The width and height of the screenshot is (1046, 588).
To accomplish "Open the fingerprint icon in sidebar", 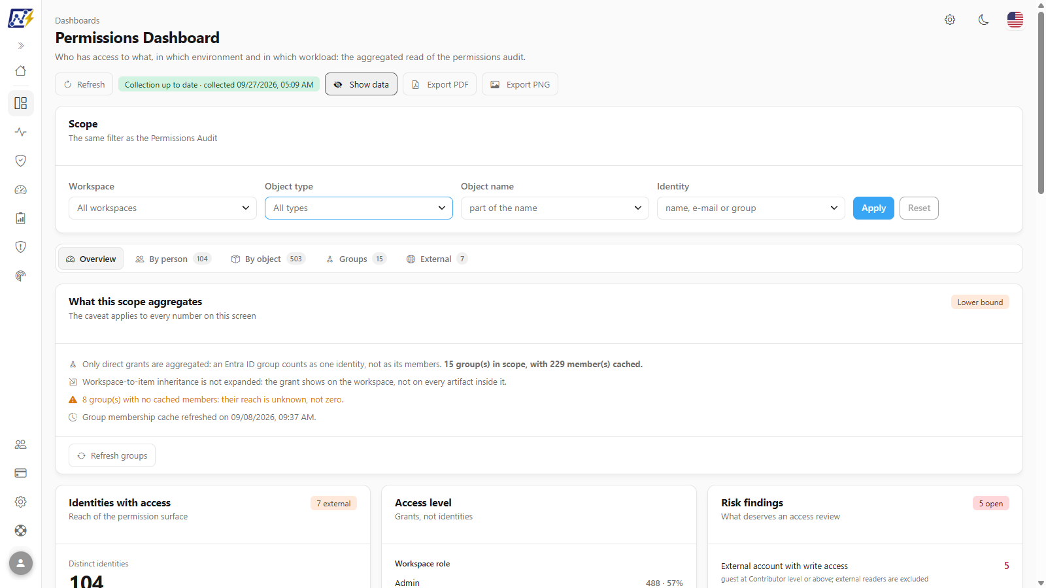I will point(21,276).
